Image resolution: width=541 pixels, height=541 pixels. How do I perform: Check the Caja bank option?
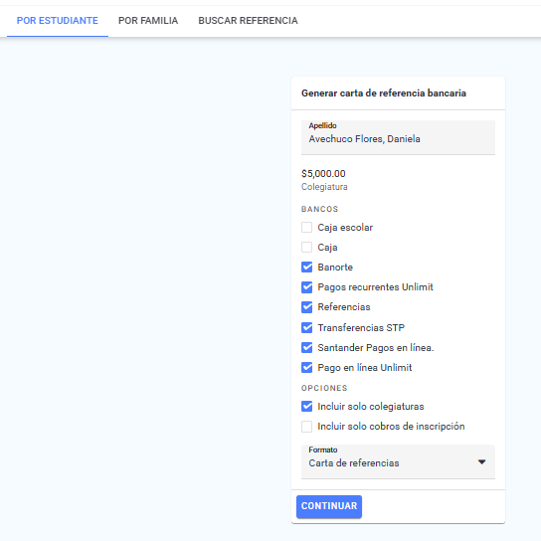306,248
